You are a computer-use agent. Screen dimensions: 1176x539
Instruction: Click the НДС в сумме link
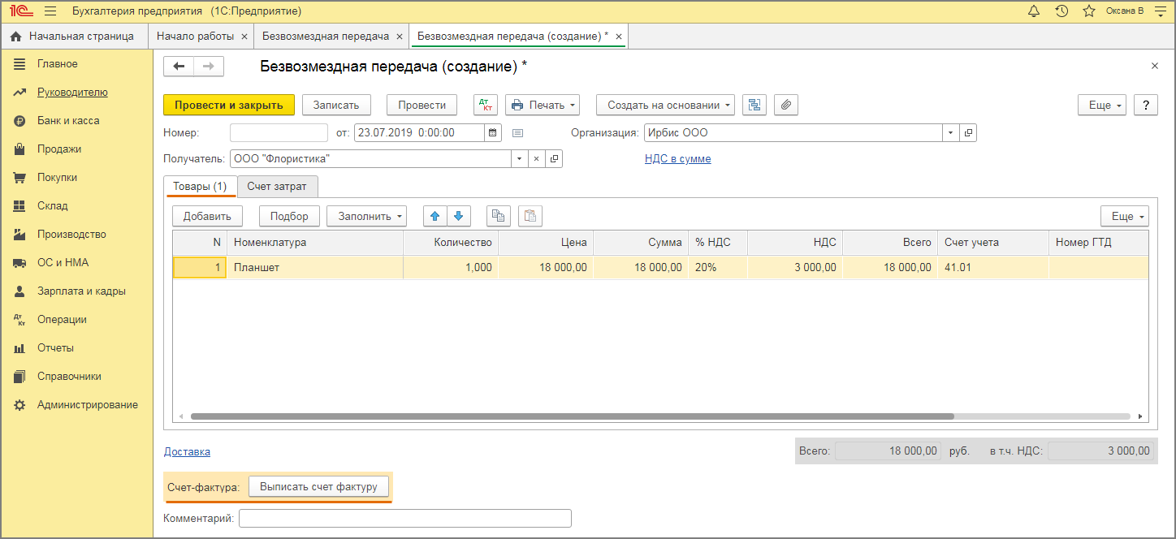pyautogui.click(x=677, y=159)
